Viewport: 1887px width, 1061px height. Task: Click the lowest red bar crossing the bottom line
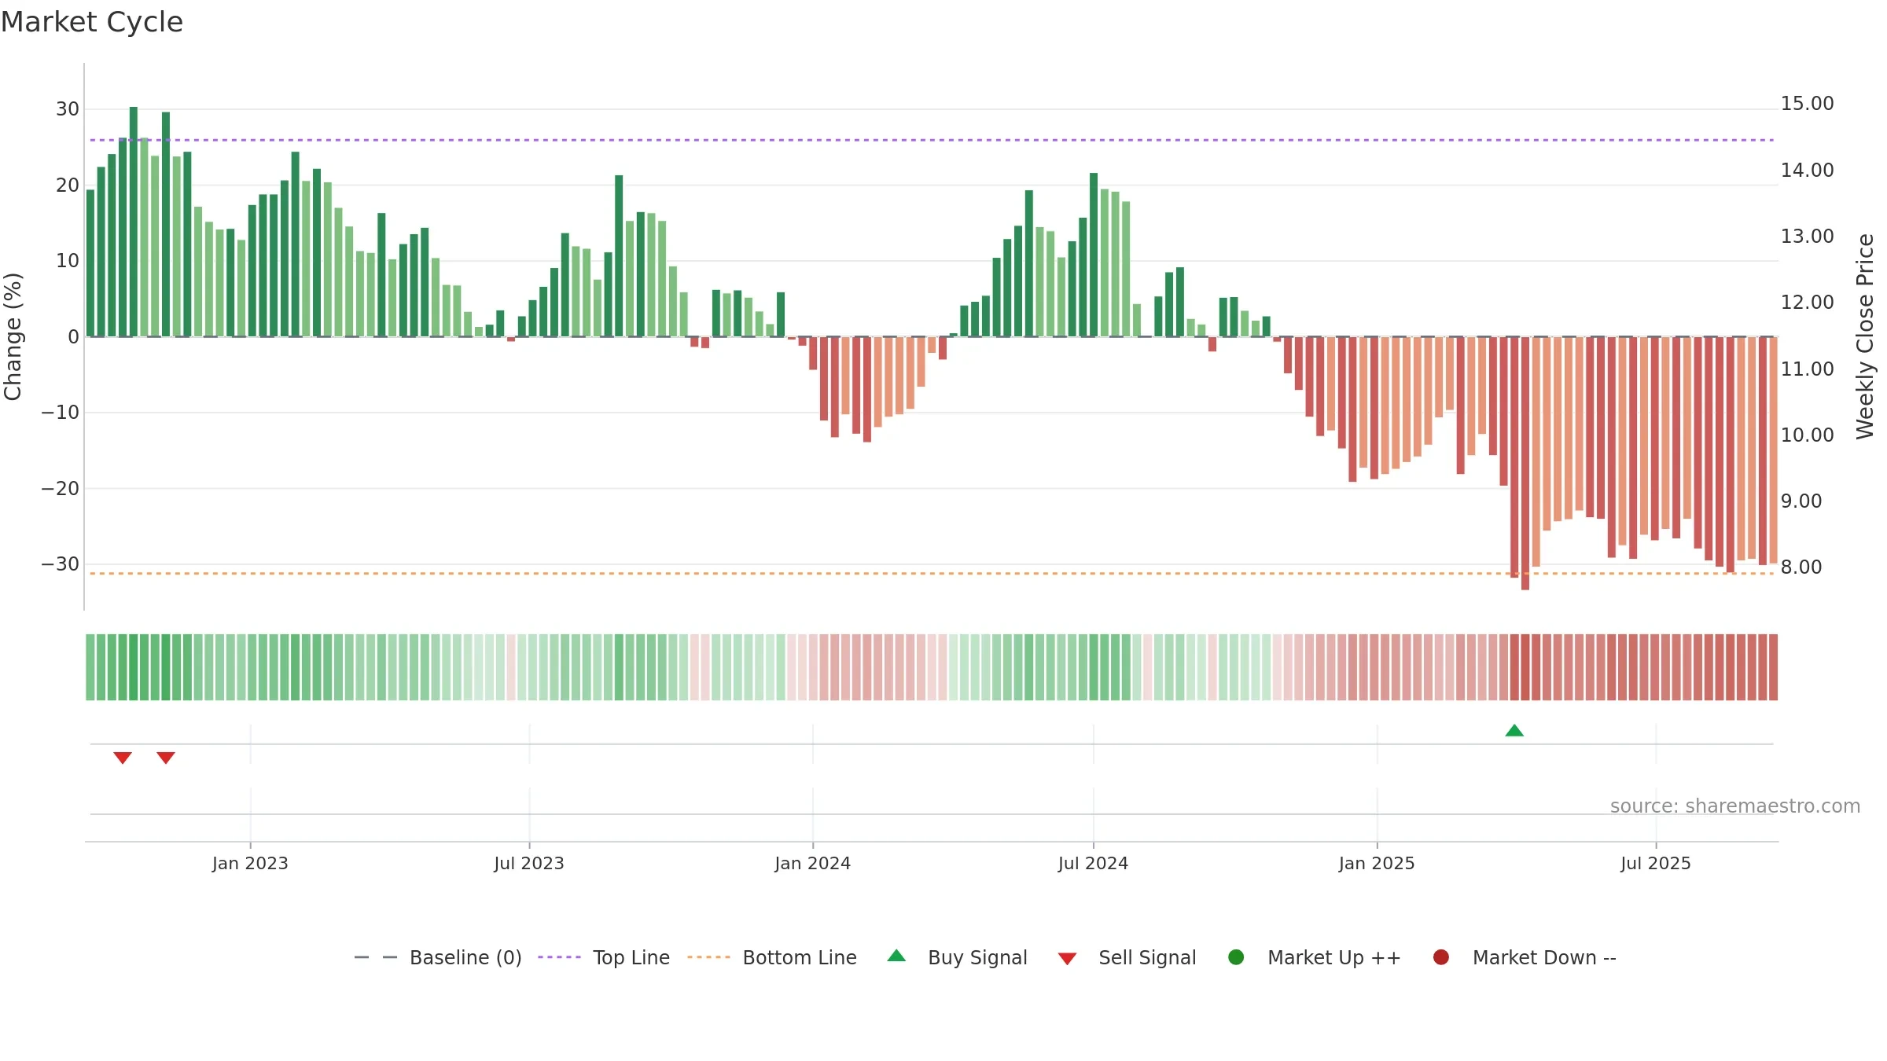[x=1525, y=464]
